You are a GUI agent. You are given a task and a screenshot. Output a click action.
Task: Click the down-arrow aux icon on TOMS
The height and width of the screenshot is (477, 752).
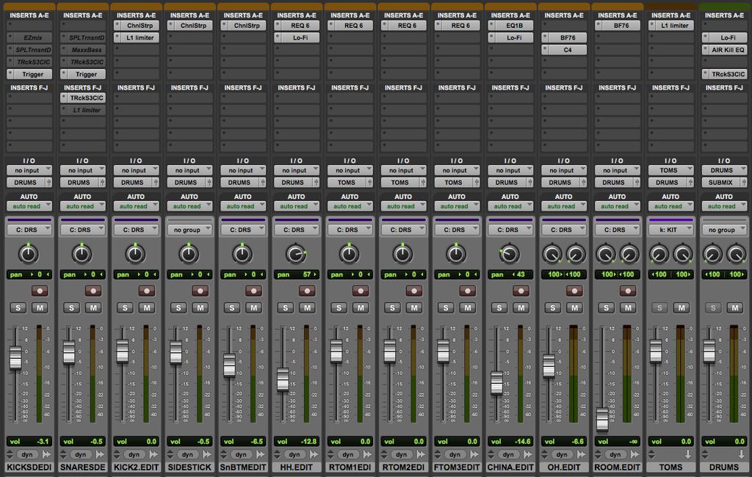687,454
